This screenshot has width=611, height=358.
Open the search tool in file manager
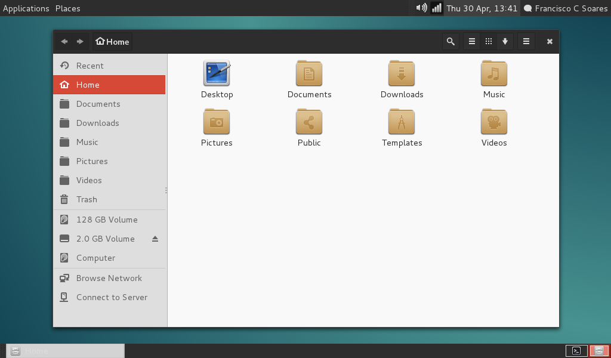click(x=450, y=41)
